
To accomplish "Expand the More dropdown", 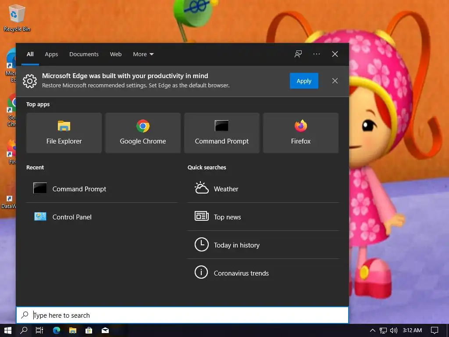I will [143, 54].
